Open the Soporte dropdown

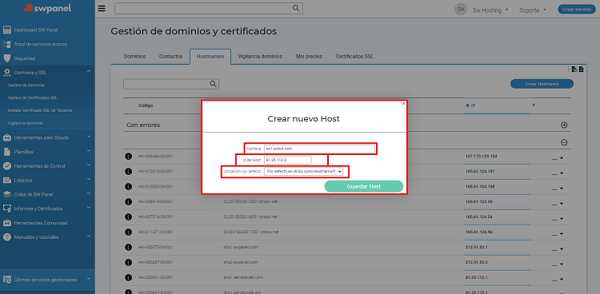(532, 10)
